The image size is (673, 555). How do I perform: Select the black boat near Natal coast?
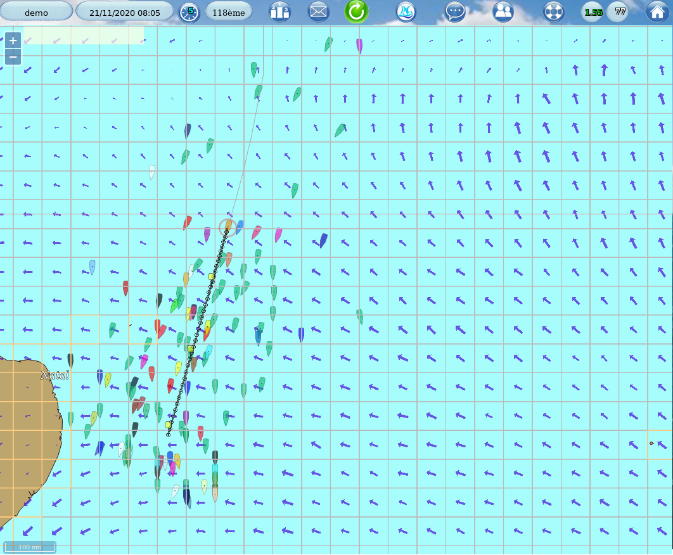[x=70, y=360]
